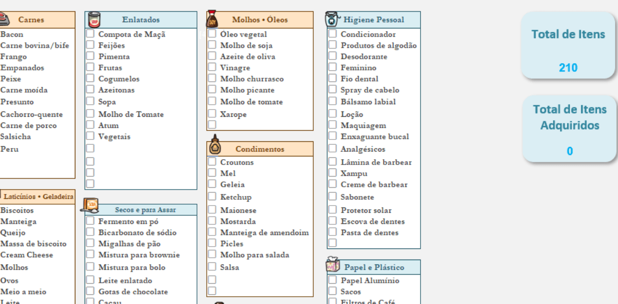
Task: Select the Total de Itens Adquiridos card
Action: (569, 128)
